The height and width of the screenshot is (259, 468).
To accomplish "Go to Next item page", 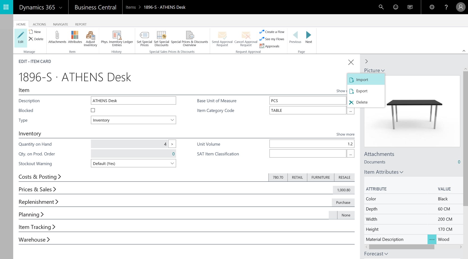I will pyautogui.click(x=308, y=37).
